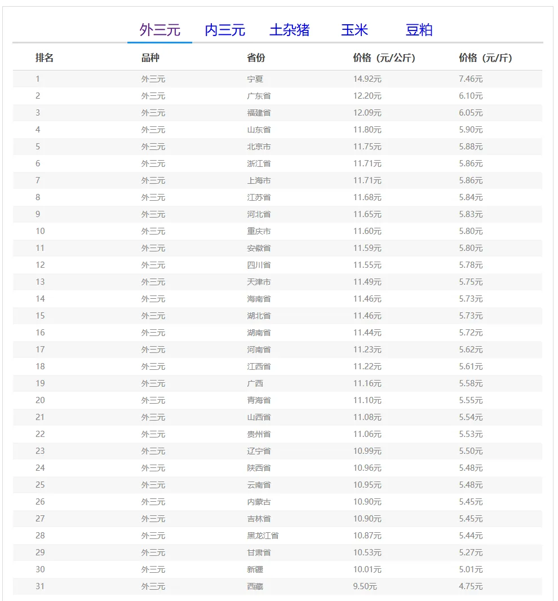Click the 价格 (元/斤) column header

[x=485, y=58]
